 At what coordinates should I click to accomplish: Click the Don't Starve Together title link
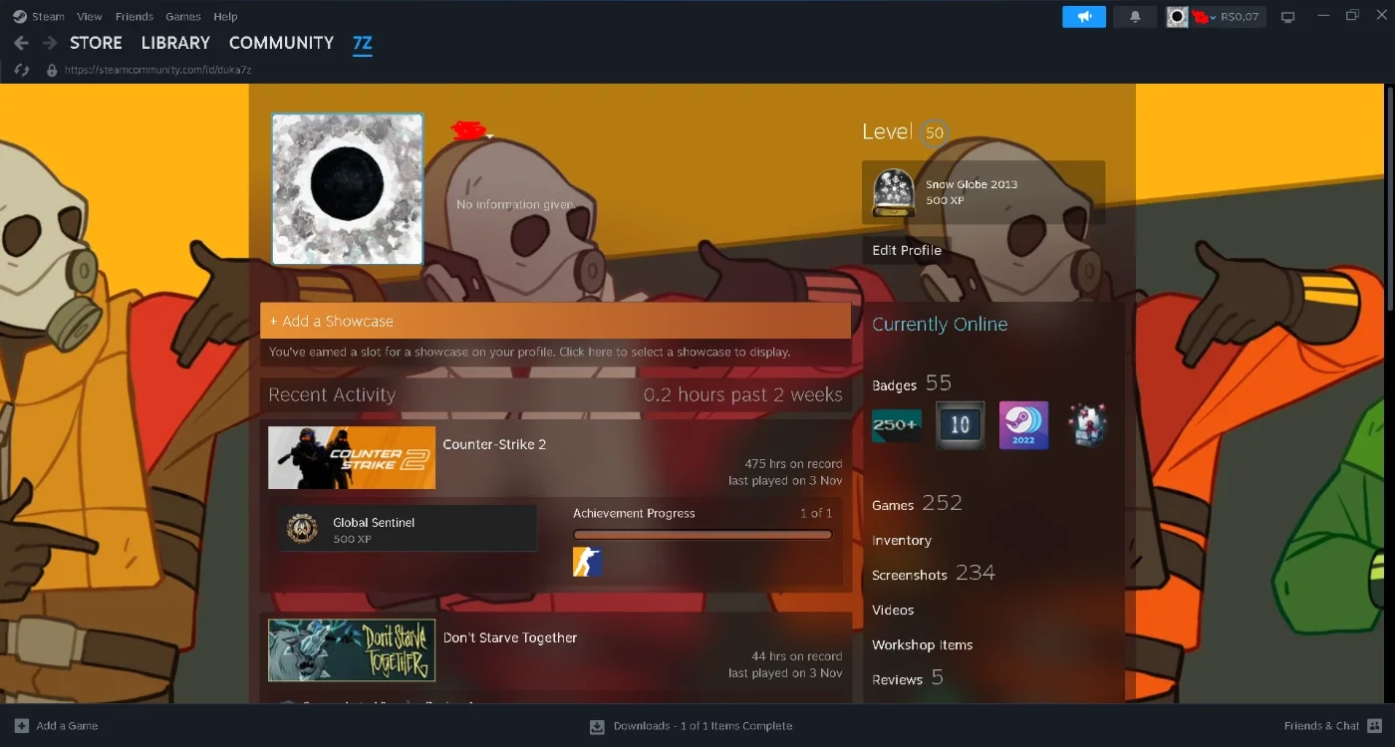(510, 637)
